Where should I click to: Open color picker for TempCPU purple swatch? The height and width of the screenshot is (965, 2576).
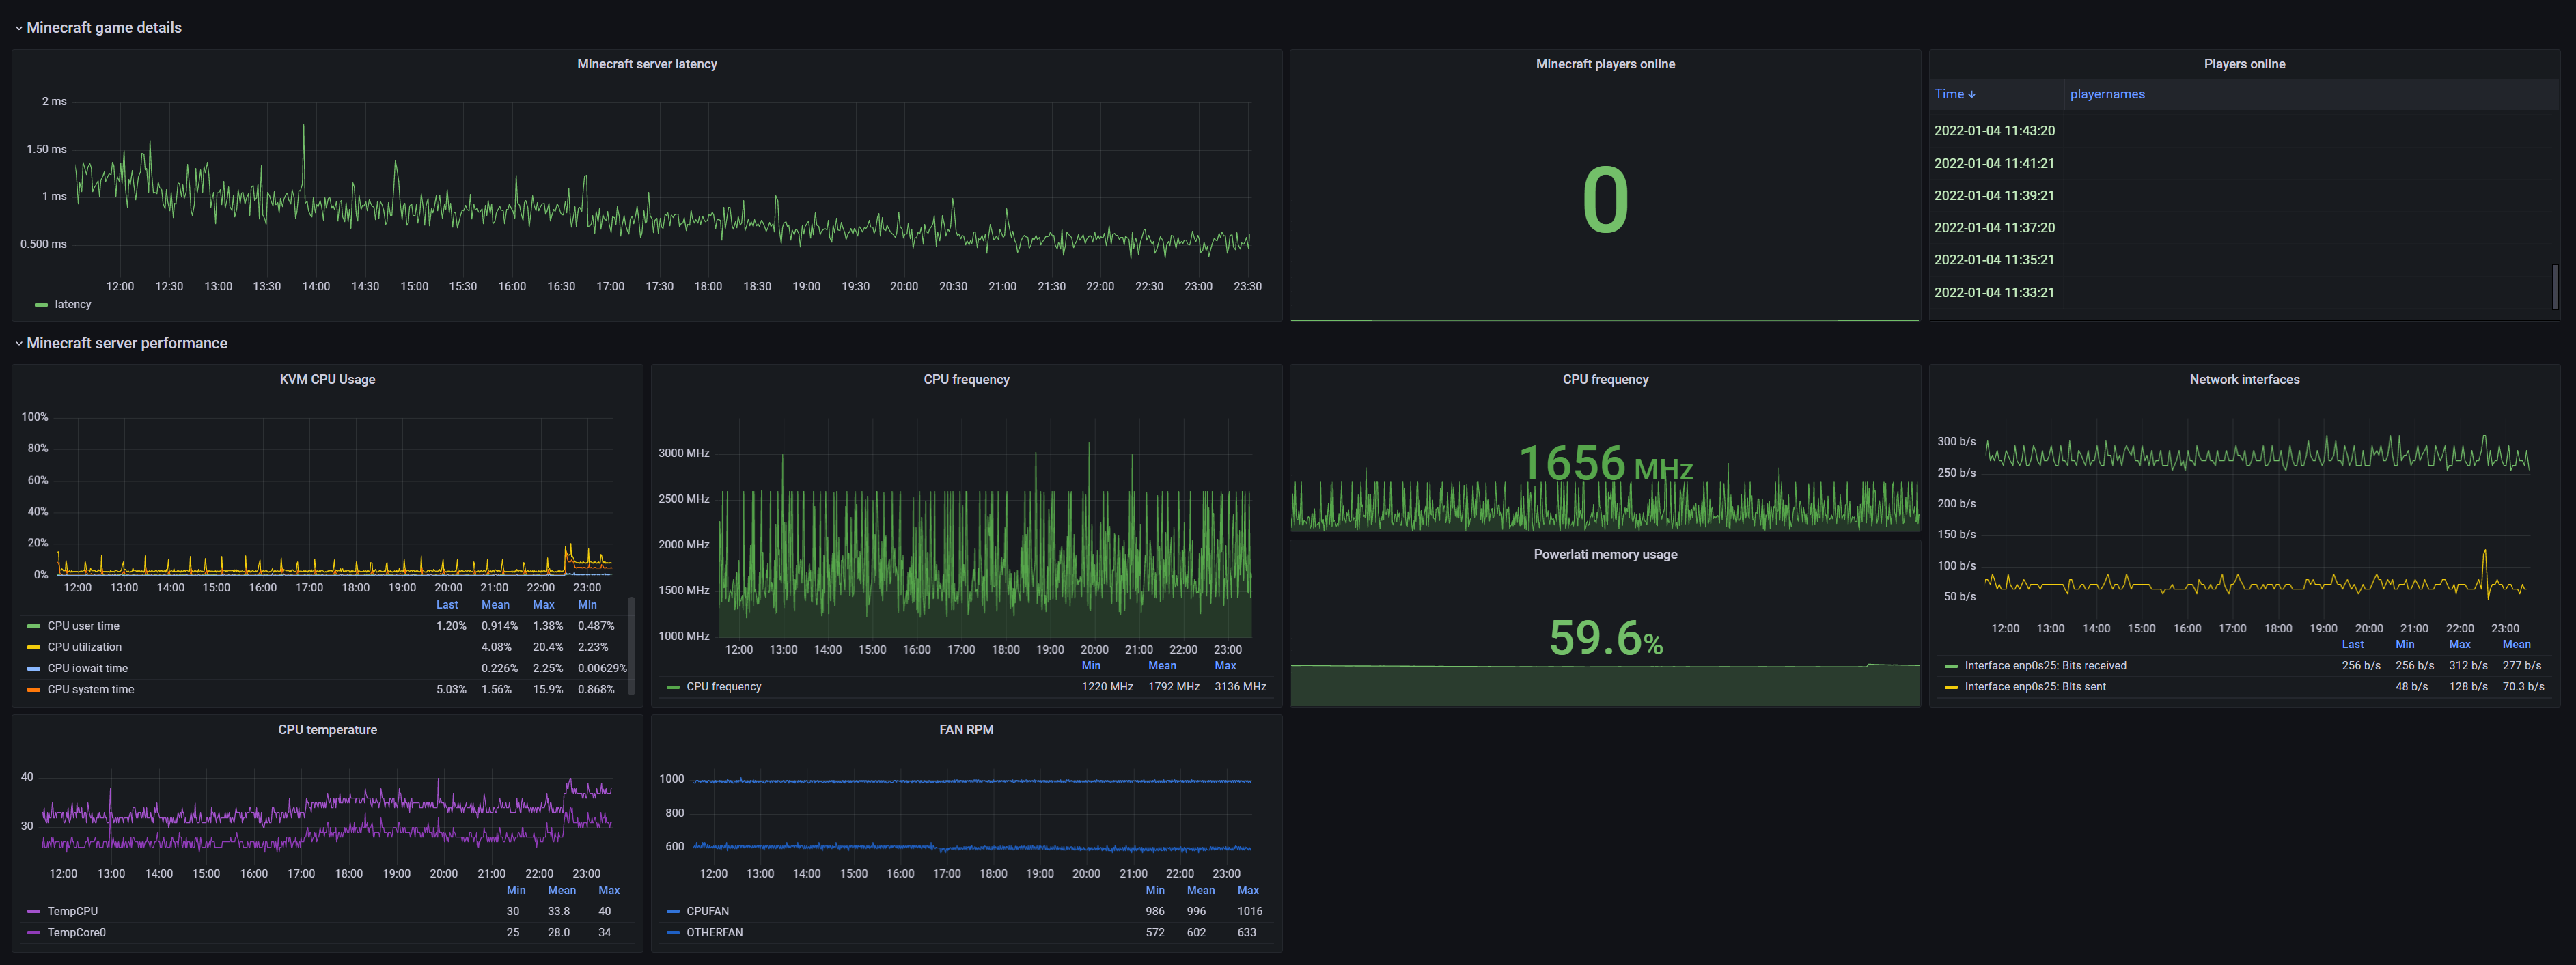point(33,912)
